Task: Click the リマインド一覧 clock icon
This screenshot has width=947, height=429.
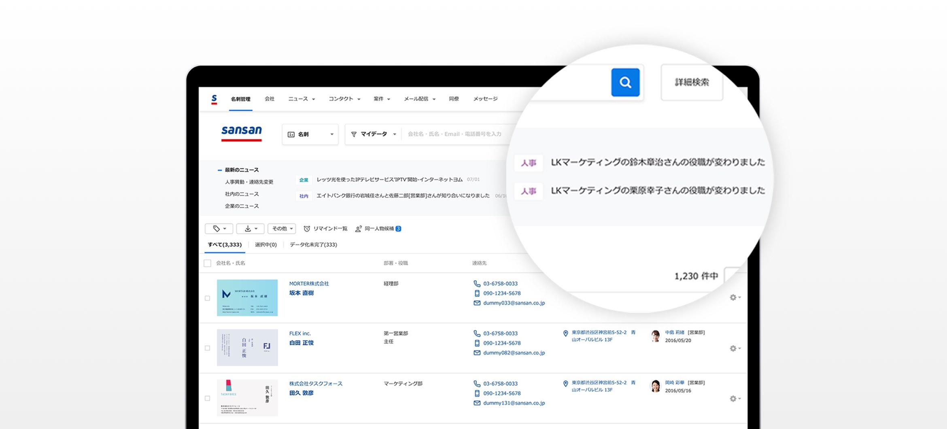Action: click(307, 229)
